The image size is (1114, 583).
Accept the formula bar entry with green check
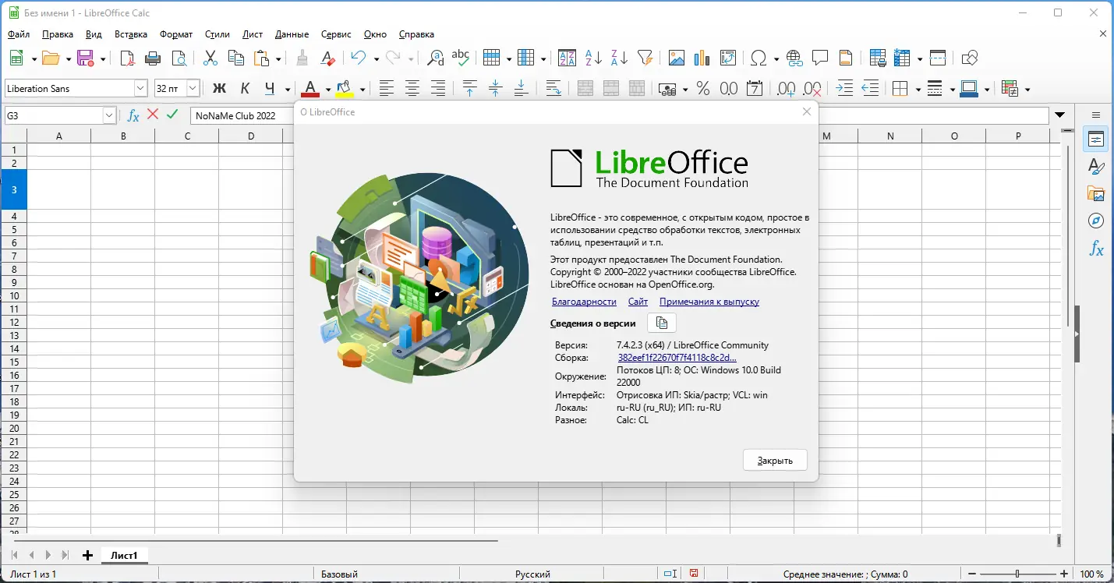(x=172, y=115)
